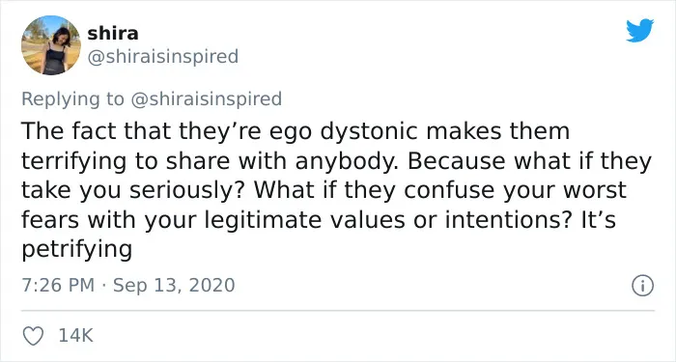Open the circled info icon

[x=643, y=286]
